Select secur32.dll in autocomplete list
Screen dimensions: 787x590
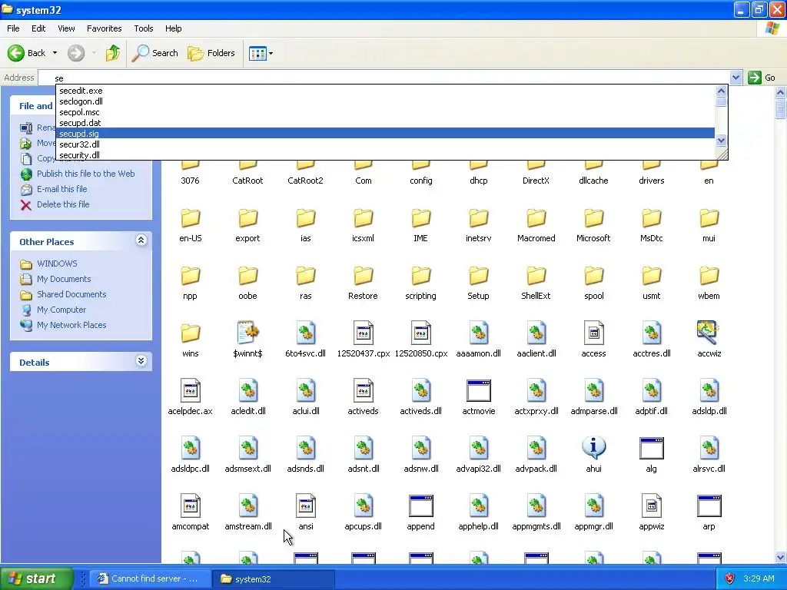point(386,144)
